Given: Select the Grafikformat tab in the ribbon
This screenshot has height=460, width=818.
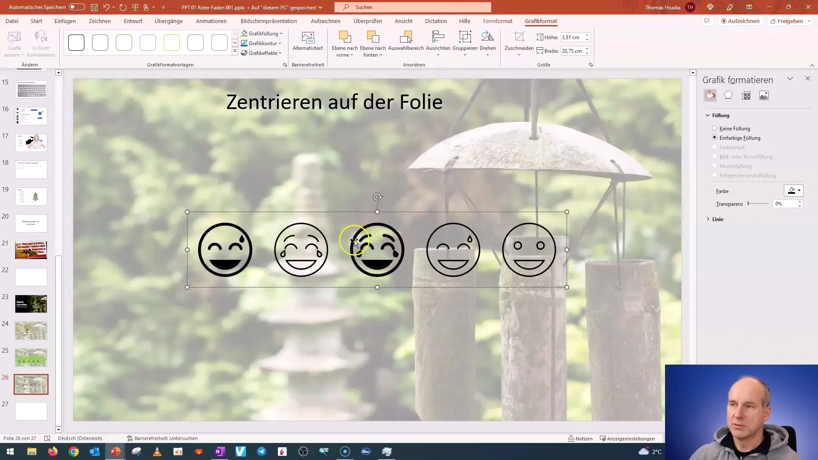Looking at the screenshot, I should pyautogui.click(x=541, y=21).
